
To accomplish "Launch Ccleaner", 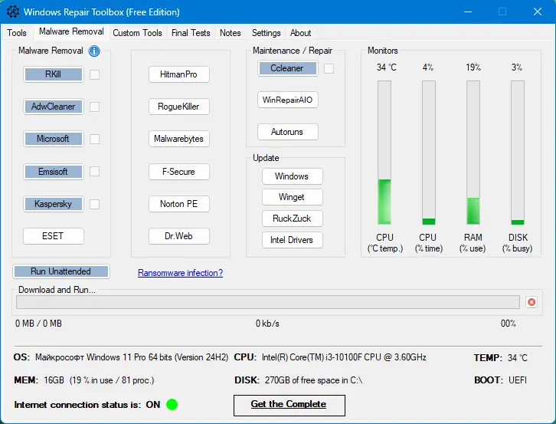I will pos(288,68).
